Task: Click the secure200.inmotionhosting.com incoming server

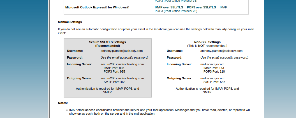Action: tap(122, 64)
